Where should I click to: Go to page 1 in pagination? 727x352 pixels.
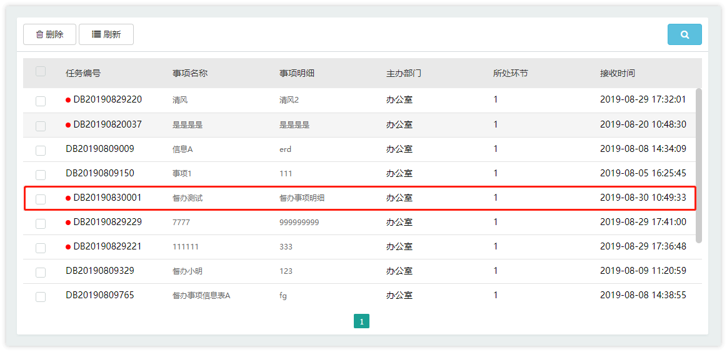[x=361, y=321]
